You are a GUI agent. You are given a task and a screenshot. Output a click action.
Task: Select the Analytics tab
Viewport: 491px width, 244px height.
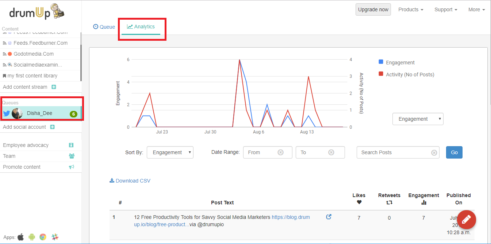(x=141, y=27)
